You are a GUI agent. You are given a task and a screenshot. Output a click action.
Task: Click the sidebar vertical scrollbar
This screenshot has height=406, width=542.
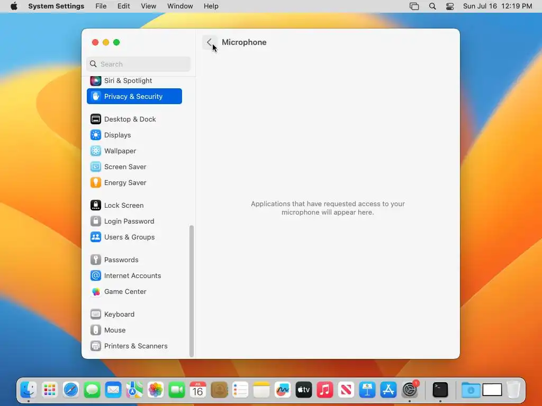point(192,291)
